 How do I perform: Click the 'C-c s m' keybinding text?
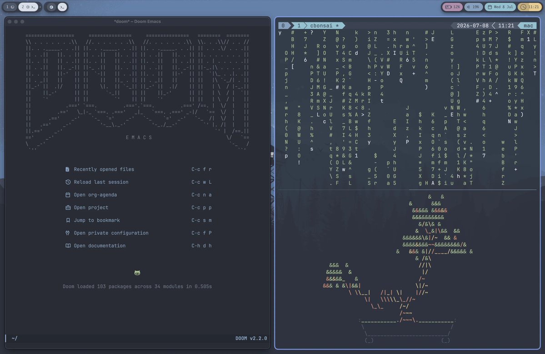(201, 221)
